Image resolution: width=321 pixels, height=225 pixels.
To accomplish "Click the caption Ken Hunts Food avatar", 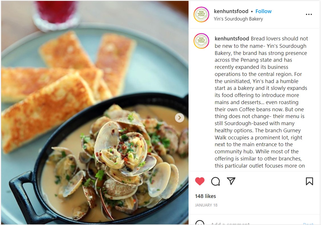I will click(x=201, y=41).
